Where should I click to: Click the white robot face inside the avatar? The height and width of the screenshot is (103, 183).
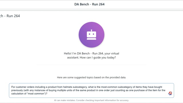[91, 35]
